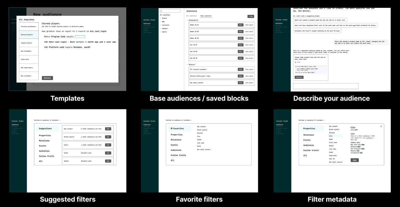400x207 pixels.
Task: Collapse the Demographics section chevron
Action: (187, 20)
